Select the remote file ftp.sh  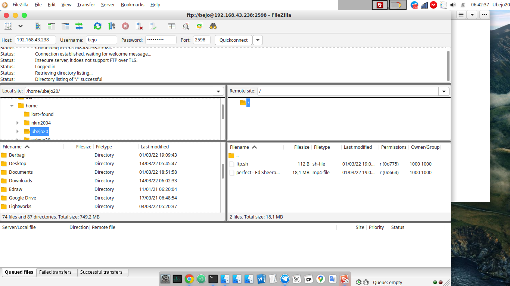coord(242,164)
